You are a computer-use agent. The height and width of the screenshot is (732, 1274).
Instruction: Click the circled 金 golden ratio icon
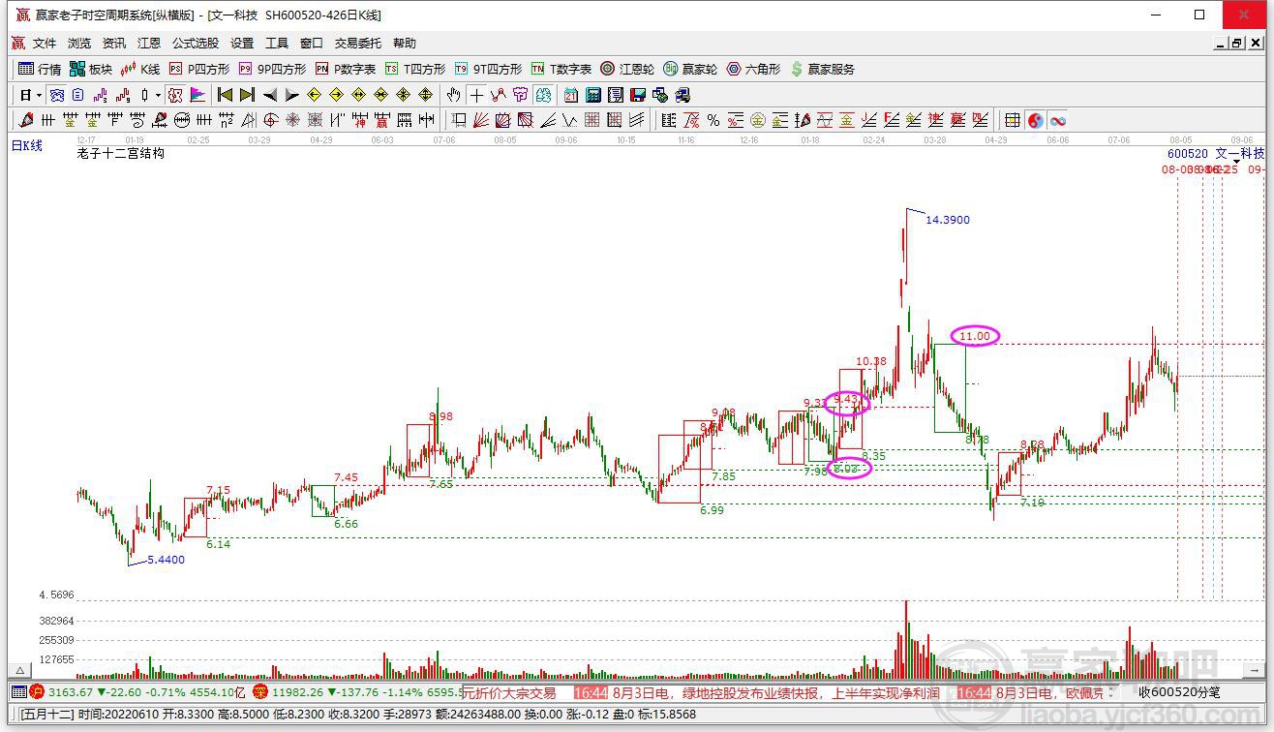[x=758, y=120]
